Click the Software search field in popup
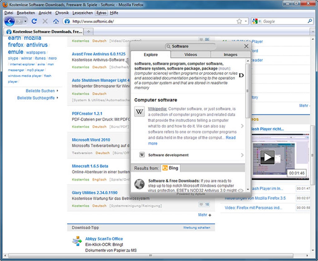This screenshot has width=318, height=261. (190, 46)
